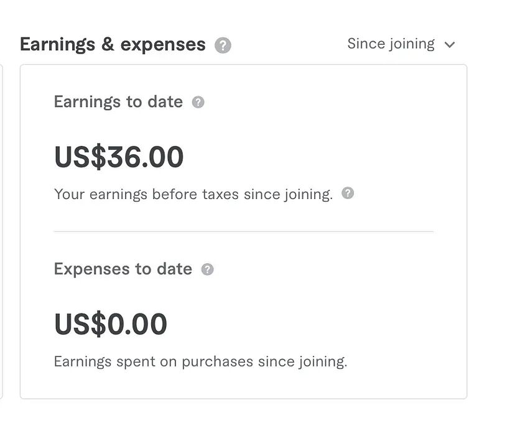Click the word 'expenses' in the section heading
The image size is (515, 423).
pos(163,45)
